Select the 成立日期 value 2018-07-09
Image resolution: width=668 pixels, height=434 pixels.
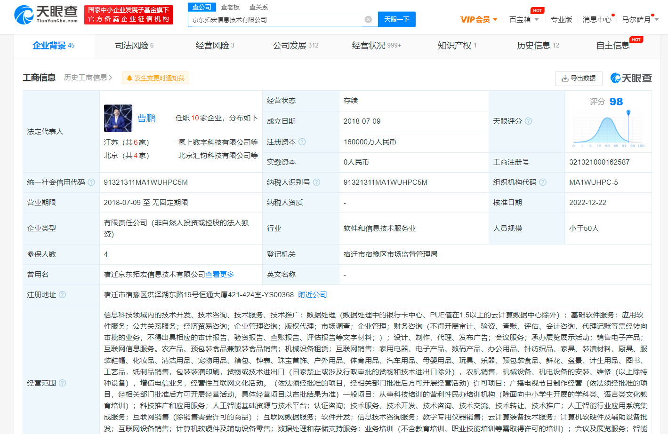[x=362, y=121]
